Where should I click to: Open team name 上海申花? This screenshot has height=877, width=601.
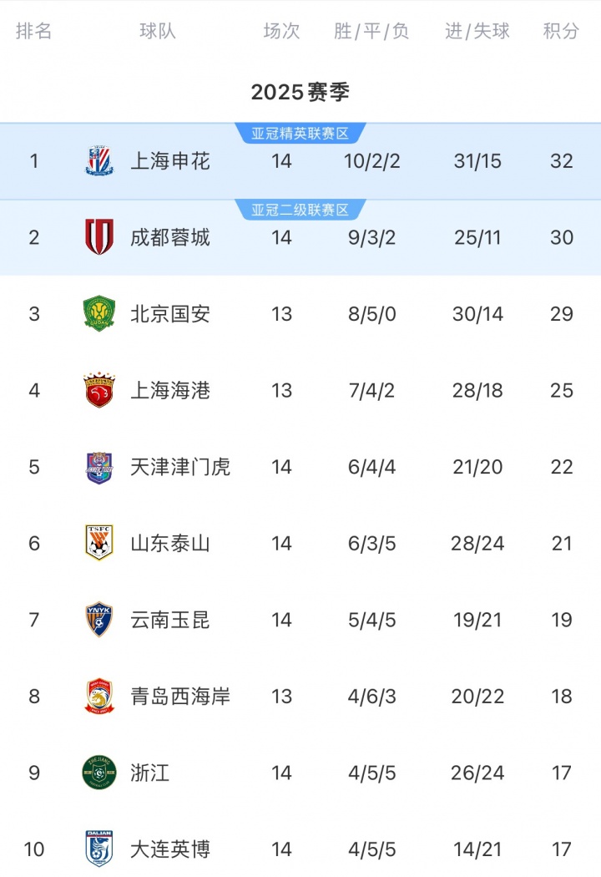(x=170, y=161)
